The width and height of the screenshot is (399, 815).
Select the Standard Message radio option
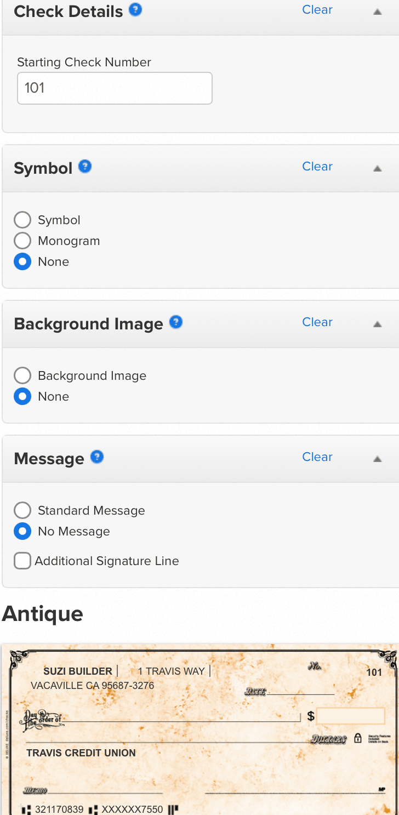tap(22, 511)
